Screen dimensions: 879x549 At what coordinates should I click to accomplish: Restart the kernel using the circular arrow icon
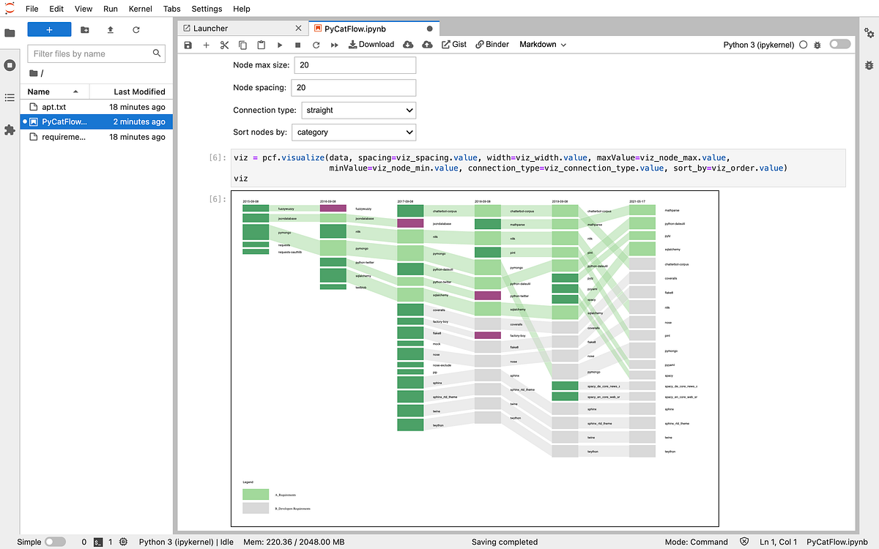pos(316,44)
